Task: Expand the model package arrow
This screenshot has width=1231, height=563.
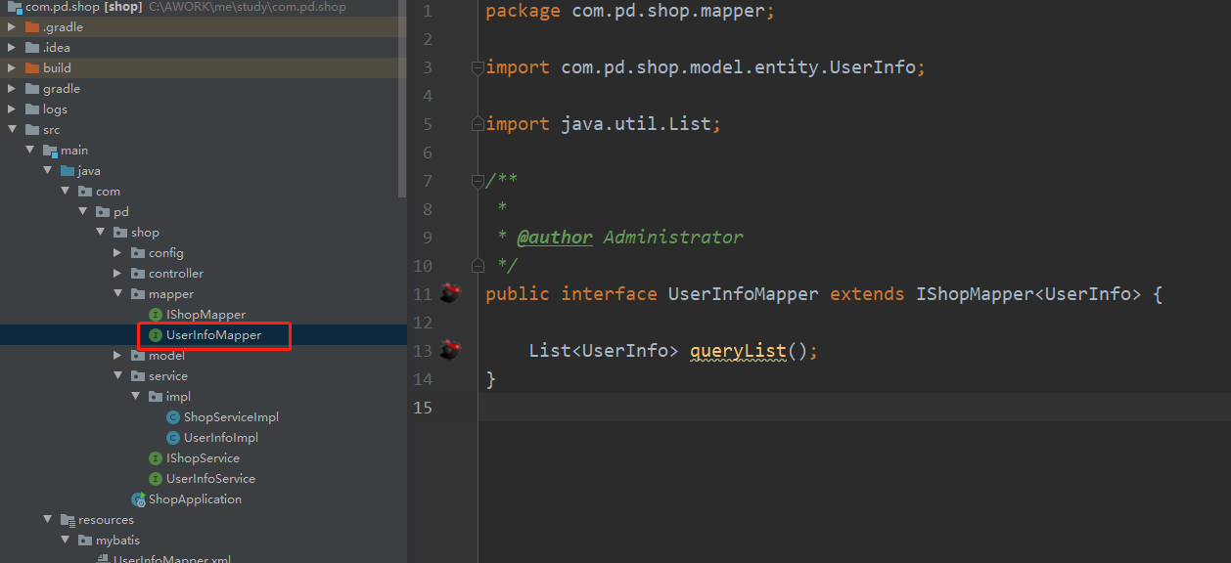Action: 117,356
